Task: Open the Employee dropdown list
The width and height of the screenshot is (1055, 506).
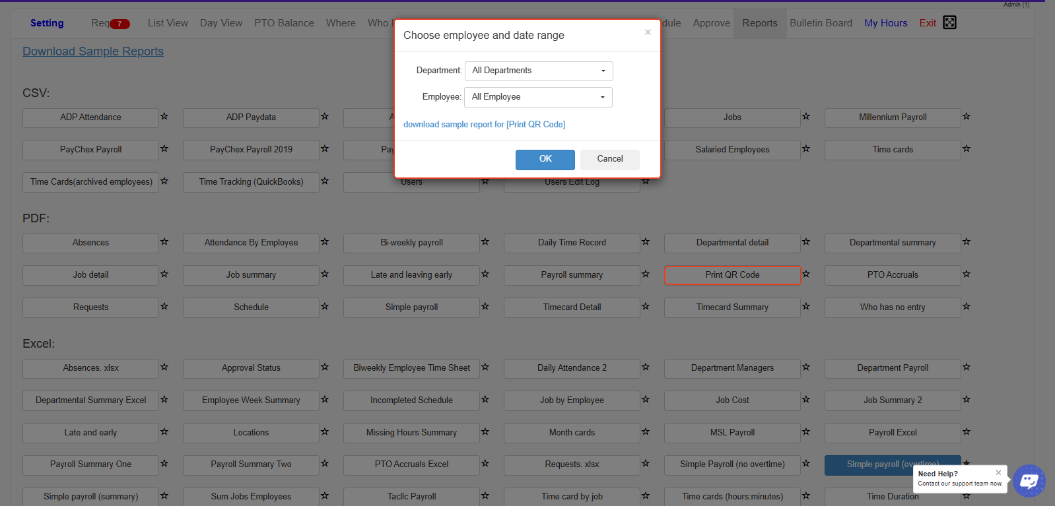Action: pos(538,98)
